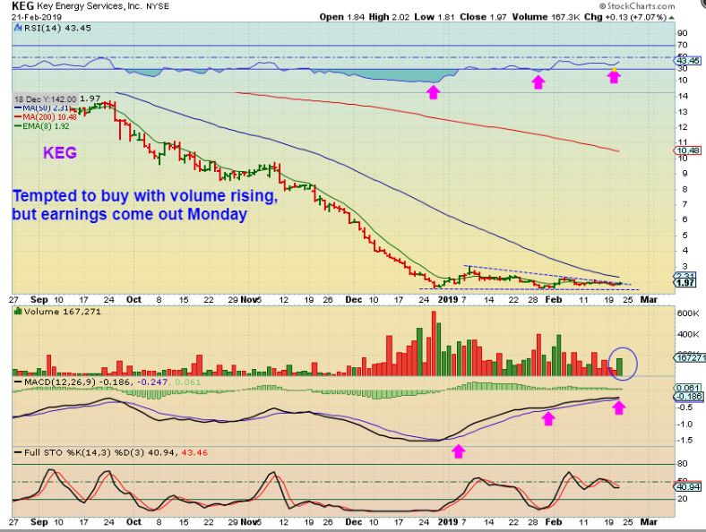Click the -1.5 MACD axis label

[x=684, y=440]
